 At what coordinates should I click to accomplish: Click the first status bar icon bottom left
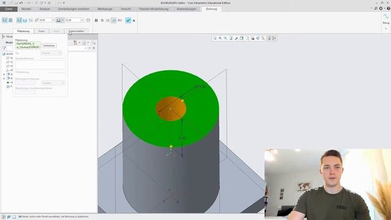[4, 217]
